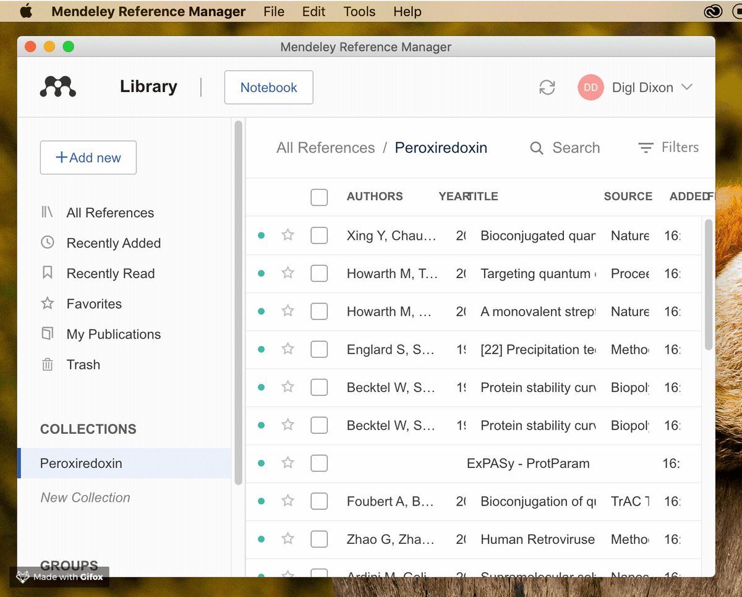Image resolution: width=742 pixels, height=597 pixels.
Task: Click New Collection in sidebar
Action: pos(85,497)
